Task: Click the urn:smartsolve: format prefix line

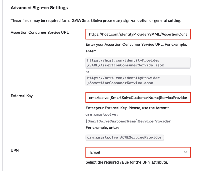Action: pyautogui.click(x=102, y=115)
